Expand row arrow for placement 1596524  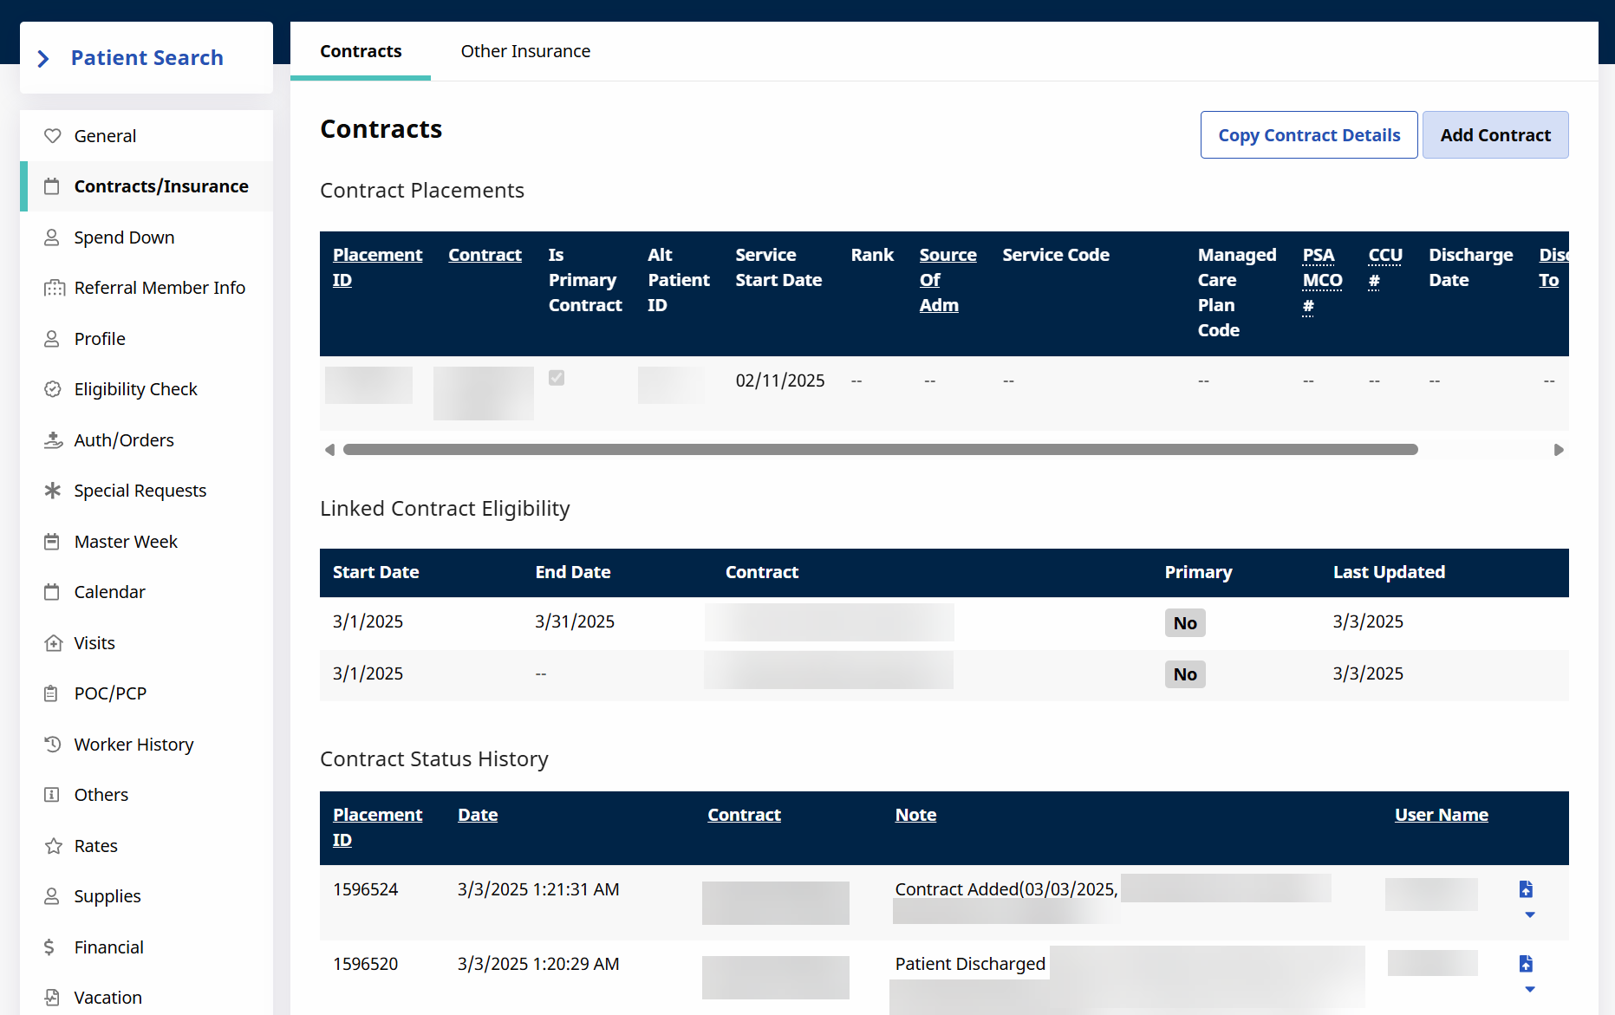1530,914
